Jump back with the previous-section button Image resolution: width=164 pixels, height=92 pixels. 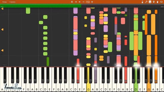pos(76,2)
